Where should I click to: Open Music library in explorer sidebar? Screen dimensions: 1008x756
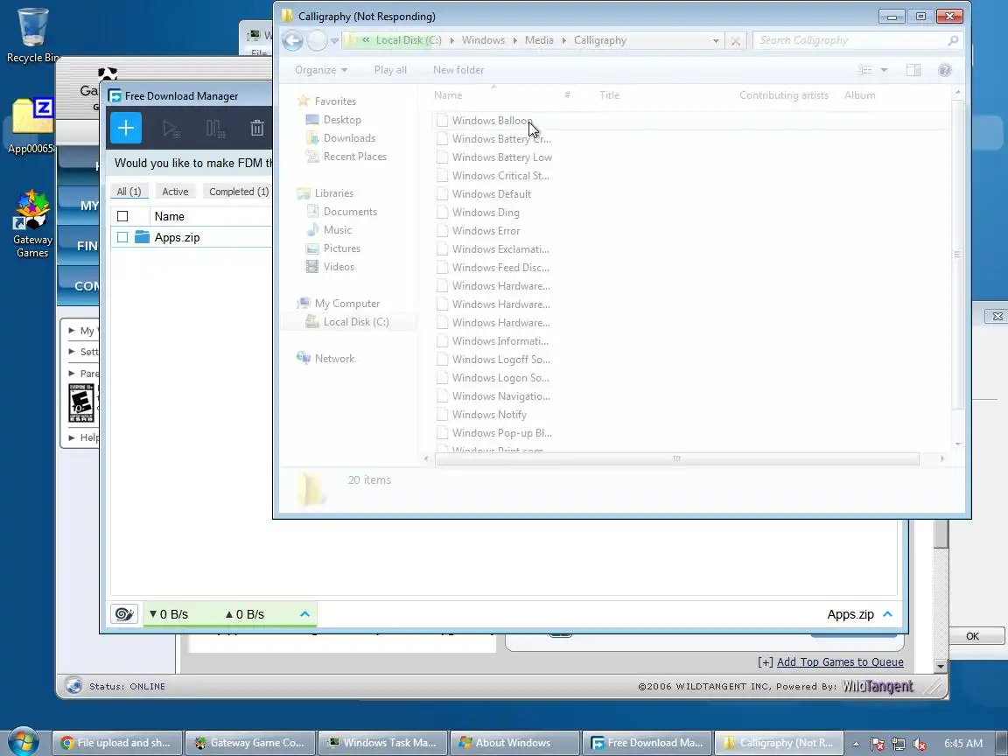tap(337, 229)
